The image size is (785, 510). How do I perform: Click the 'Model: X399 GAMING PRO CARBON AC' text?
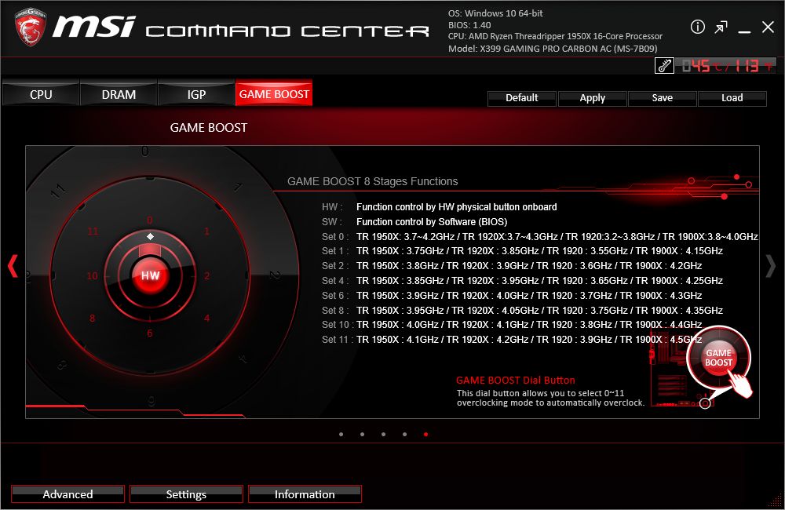[553, 49]
